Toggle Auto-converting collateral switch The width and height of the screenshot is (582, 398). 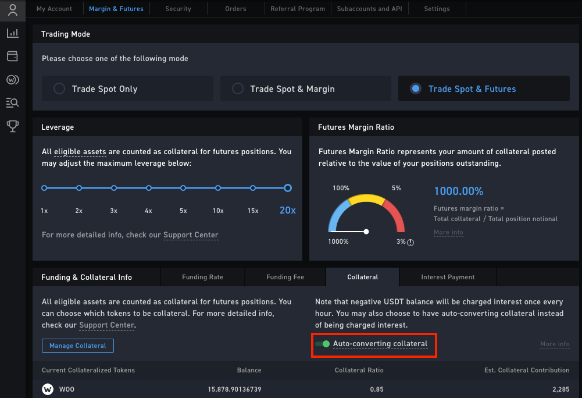pos(323,344)
